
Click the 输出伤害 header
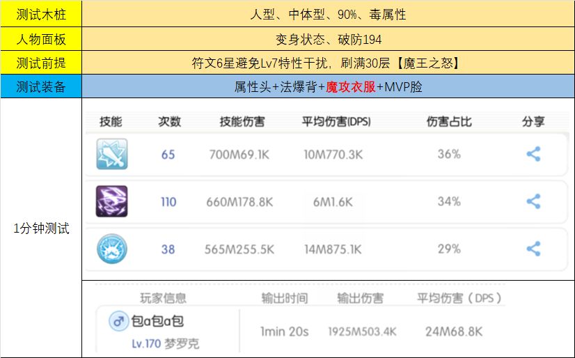click(360, 298)
